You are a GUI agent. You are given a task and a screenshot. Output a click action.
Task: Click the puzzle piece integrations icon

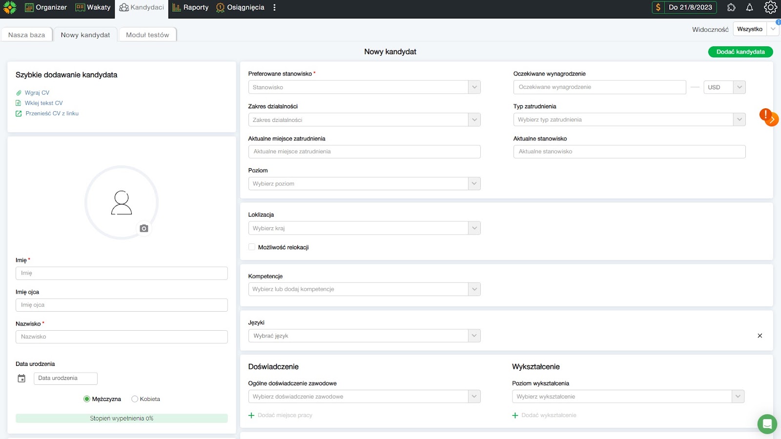click(731, 7)
